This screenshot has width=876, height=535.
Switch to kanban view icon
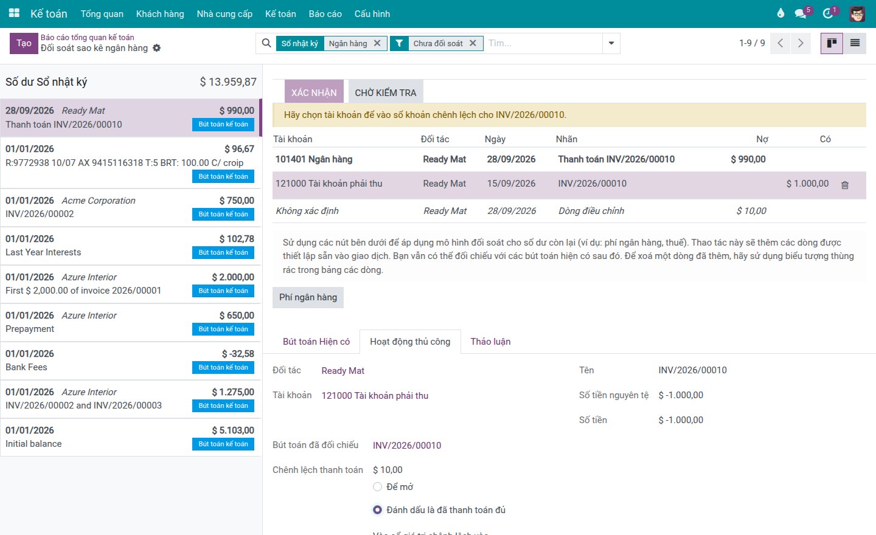pos(832,43)
